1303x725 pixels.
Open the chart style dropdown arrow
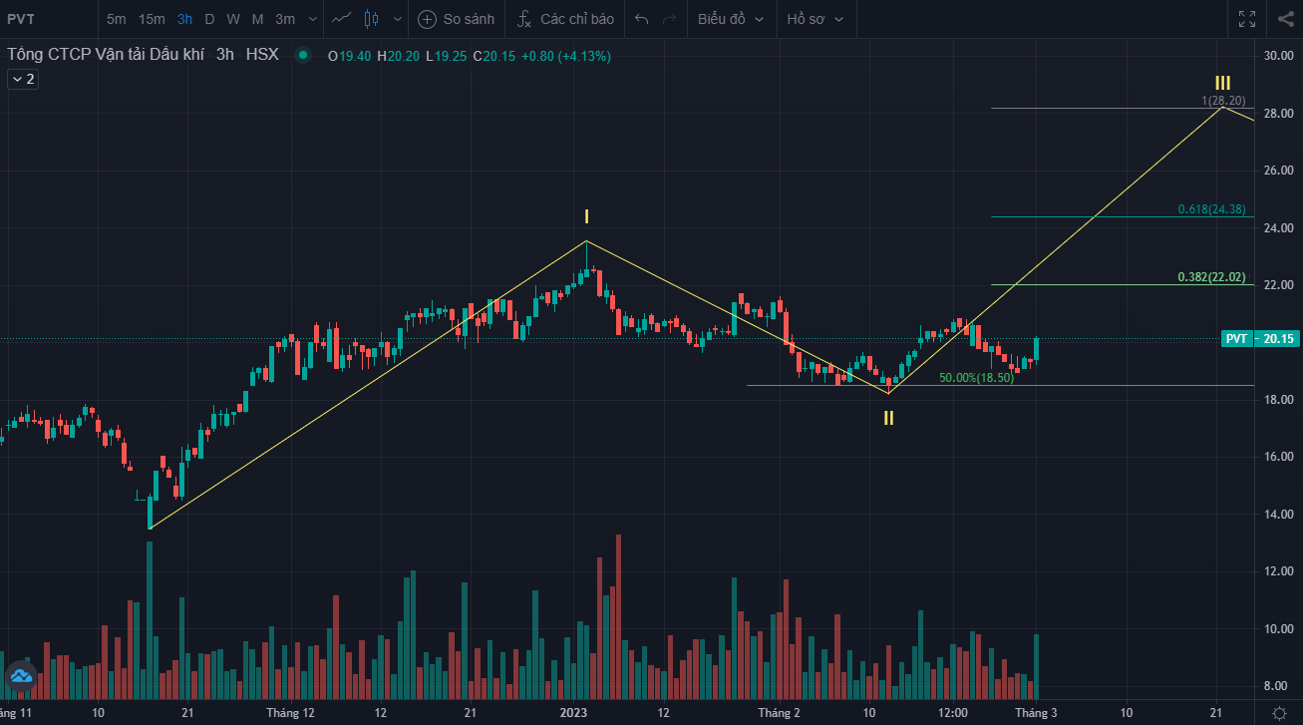399,19
